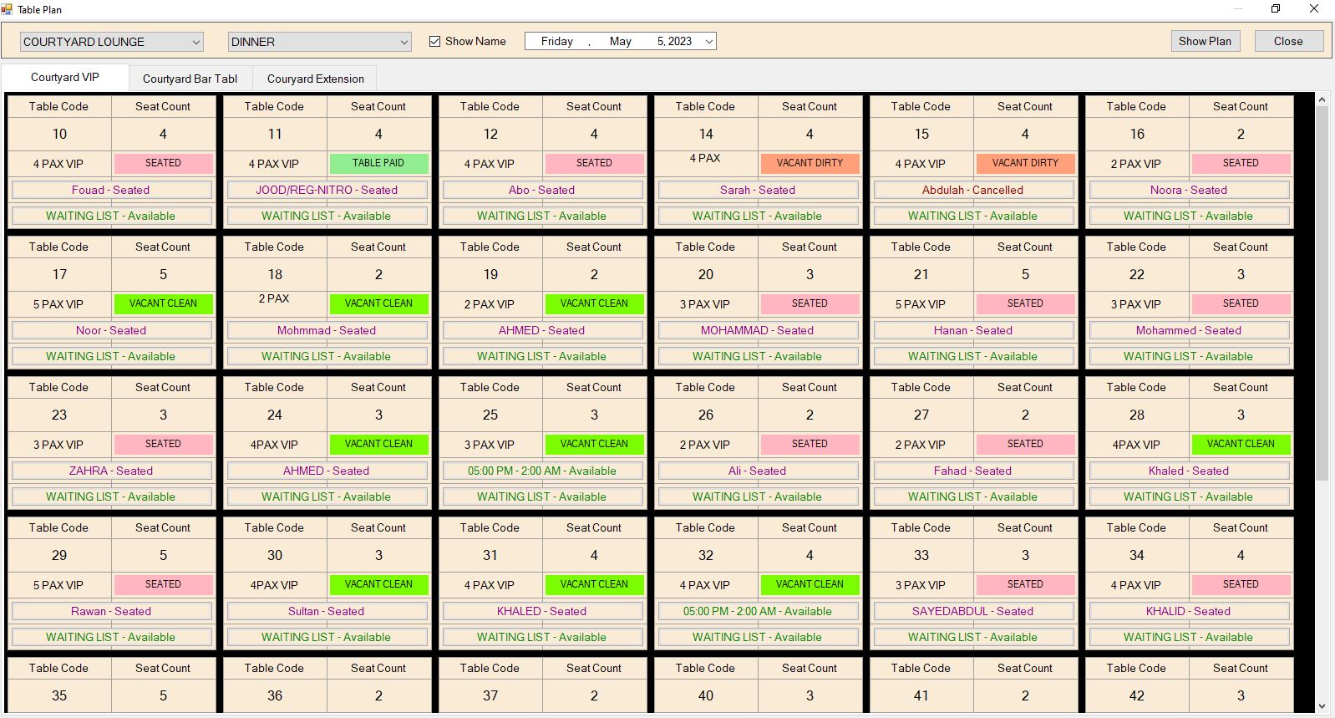Click WAITING LIST - Available under table 22

(1188, 356)
